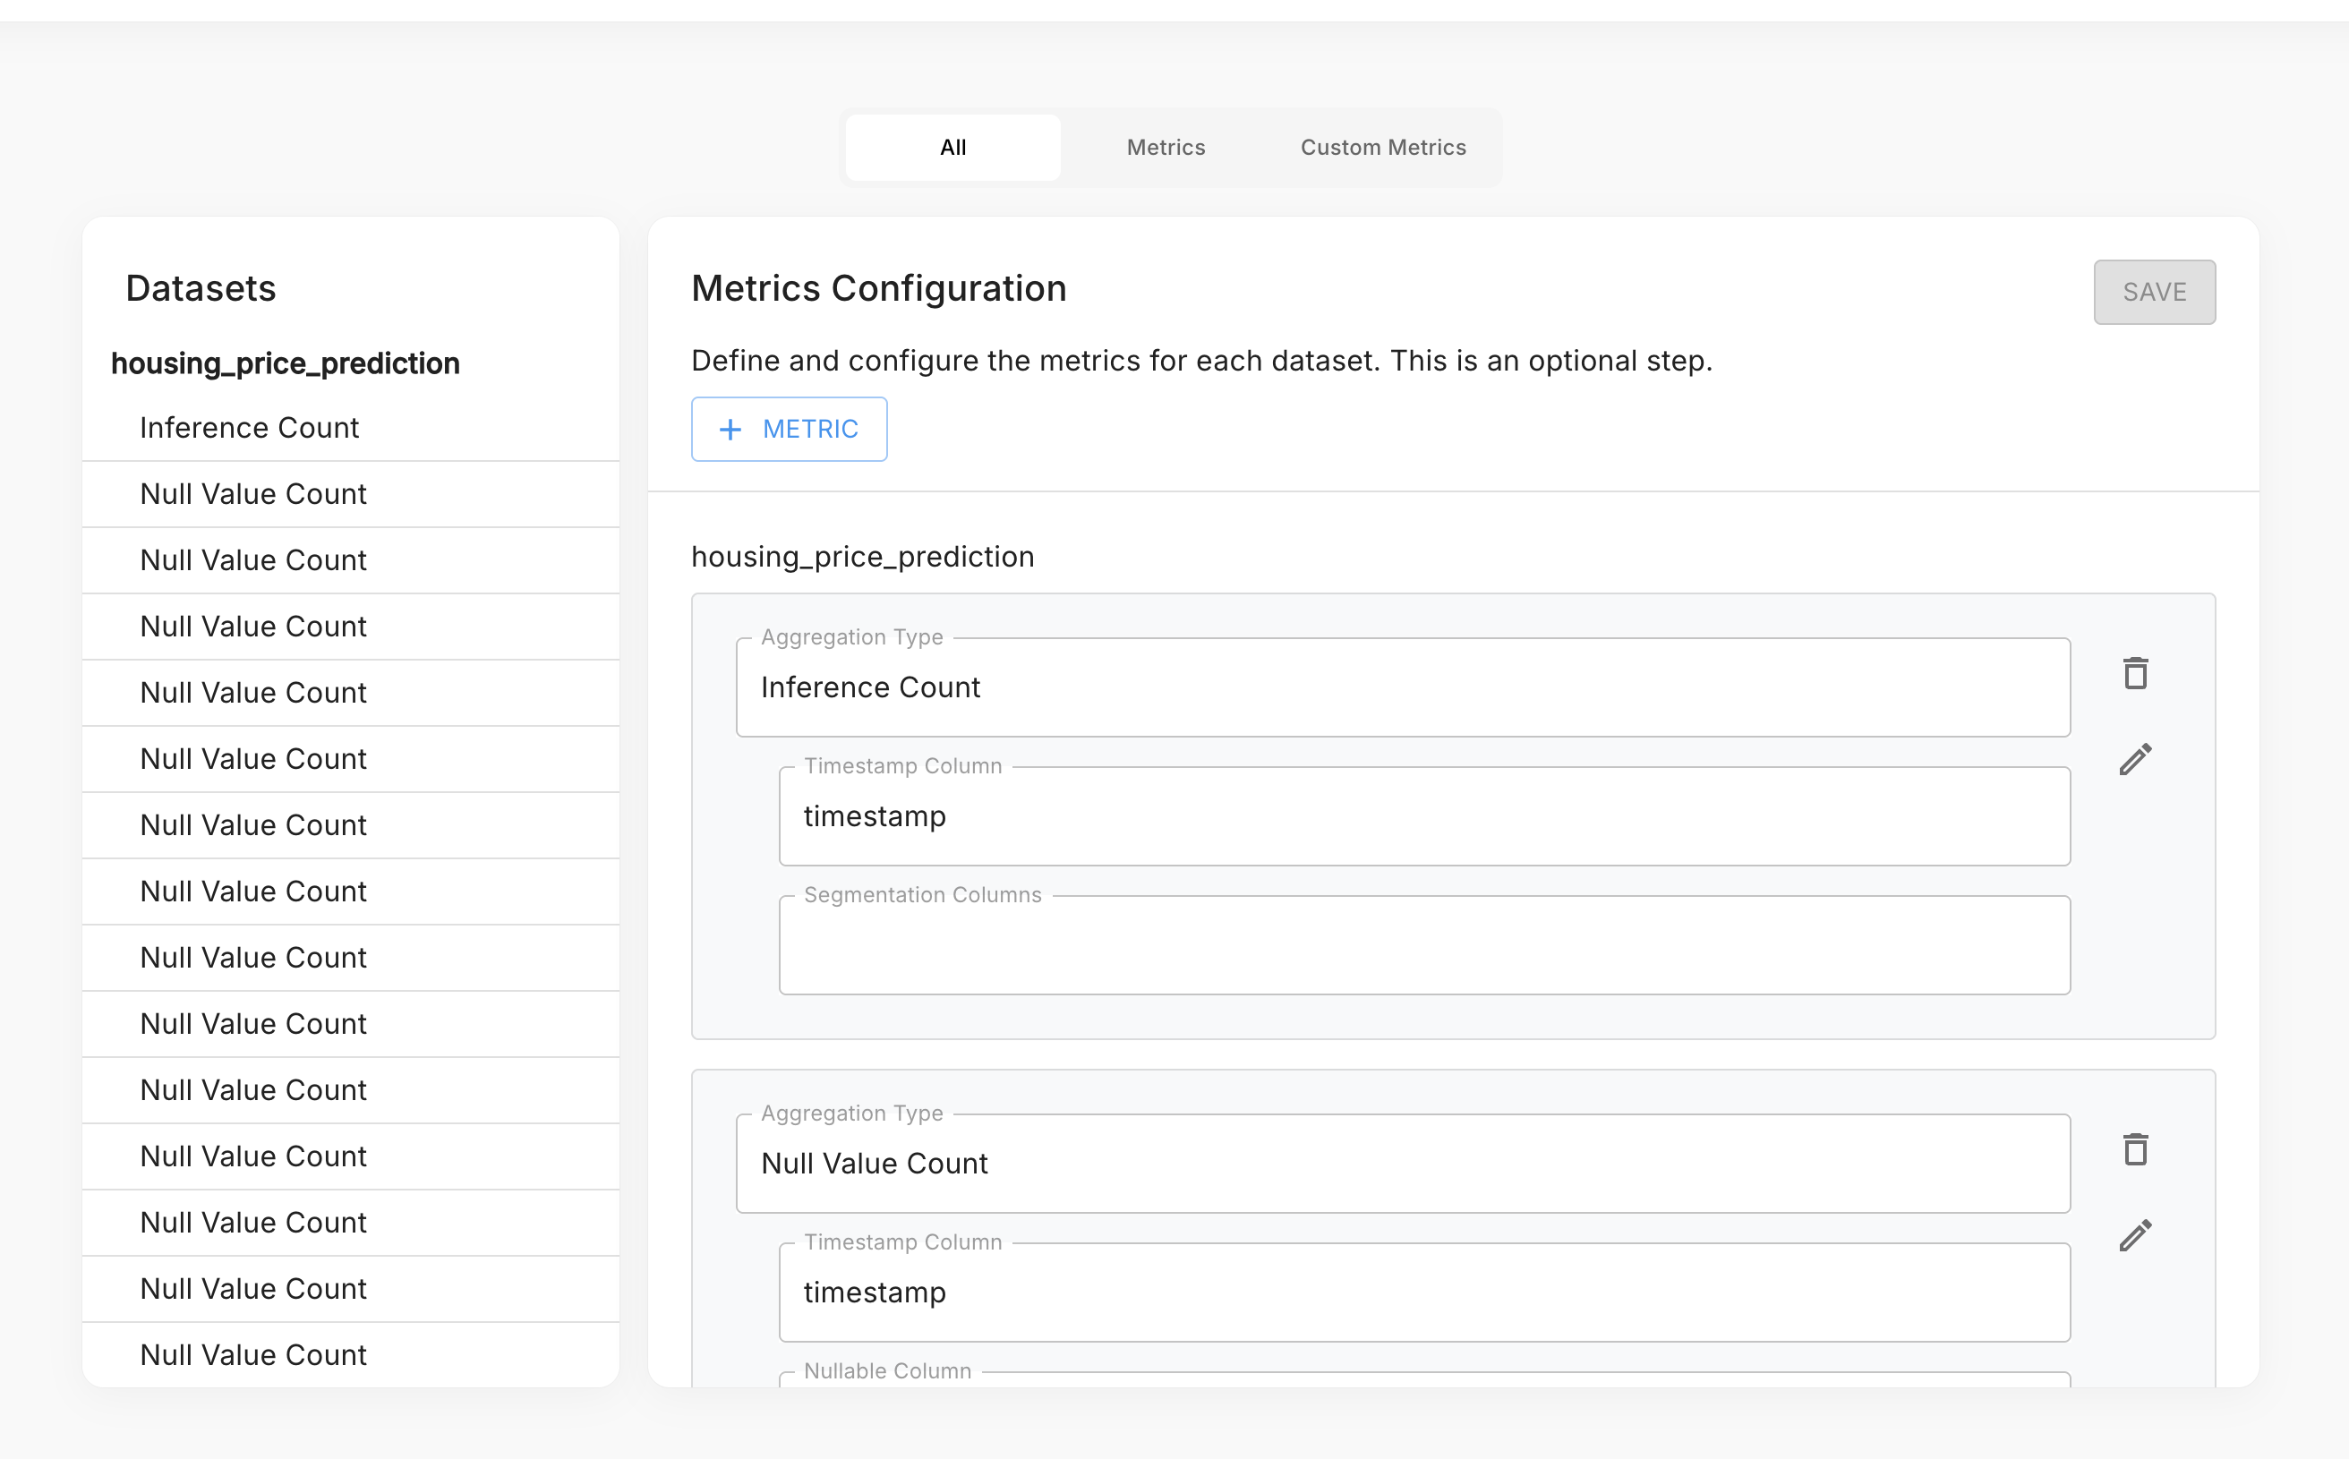The image size is (2349, 1459).
Task: Select Inference Count in the Datasets sidebar
Action: click(x=350, y=428)
